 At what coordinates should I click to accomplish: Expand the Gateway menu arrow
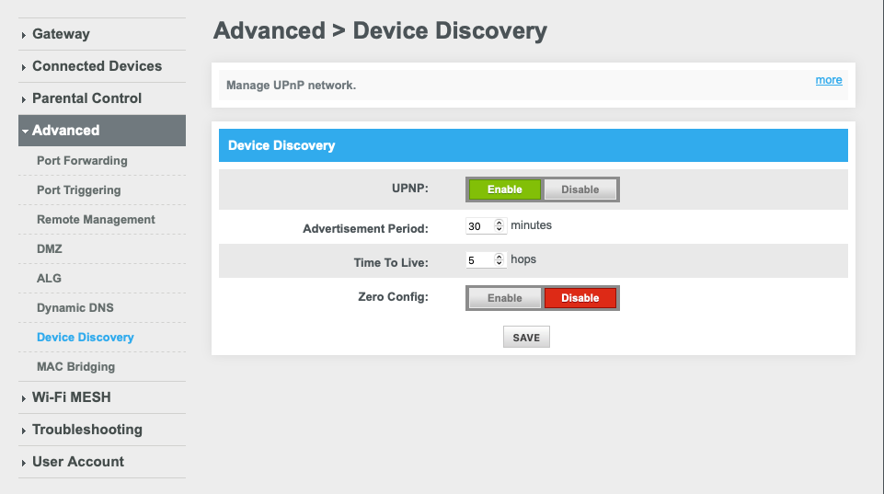click(24, 35)
